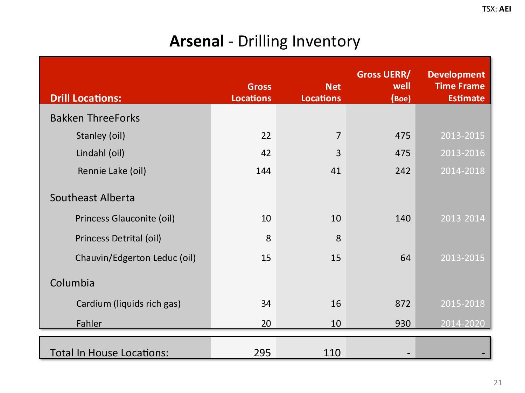Click the "Rennie Lake (oil)" row label
Image resolution: width=525 pixels, height=393 pixels.
click(112, 171)
